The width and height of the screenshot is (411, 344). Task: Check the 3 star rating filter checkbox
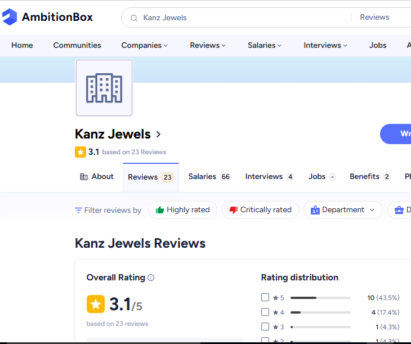click(265, 327)
